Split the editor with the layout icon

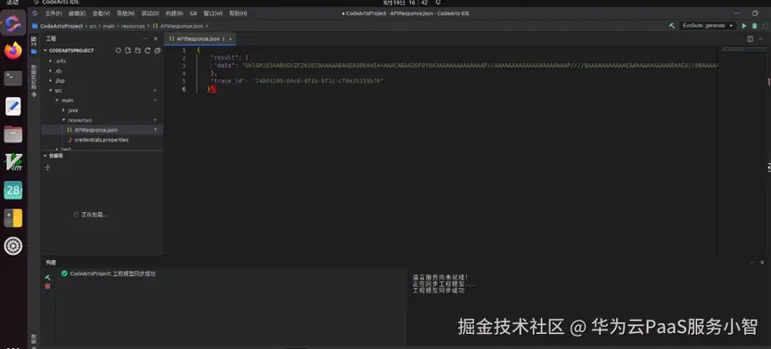pos(750,38)
